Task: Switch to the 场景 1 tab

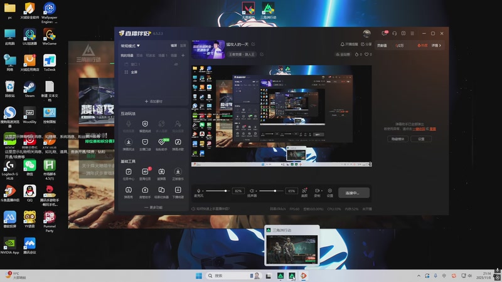Action: pyautogui.click(x=163, y=55)
